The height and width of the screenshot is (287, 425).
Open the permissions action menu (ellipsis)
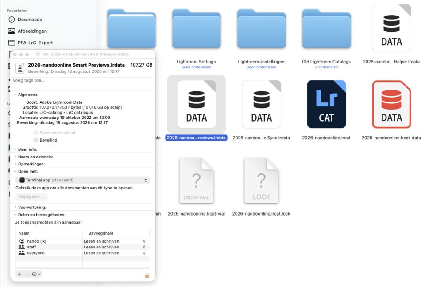(x=36, y=274)
